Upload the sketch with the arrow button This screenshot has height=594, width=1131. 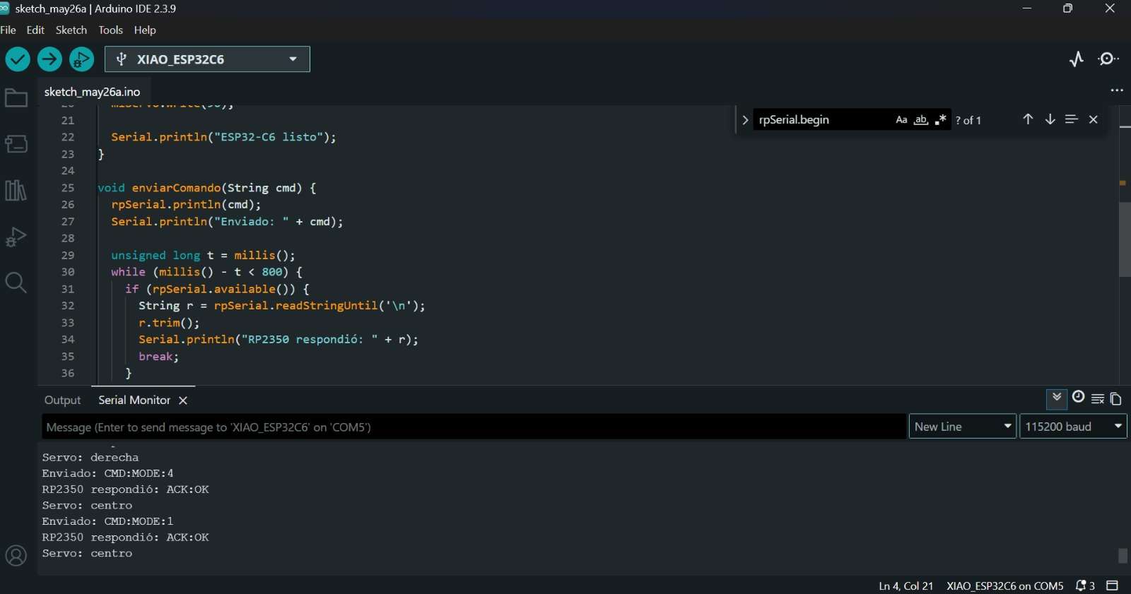(x=49, y=59)
